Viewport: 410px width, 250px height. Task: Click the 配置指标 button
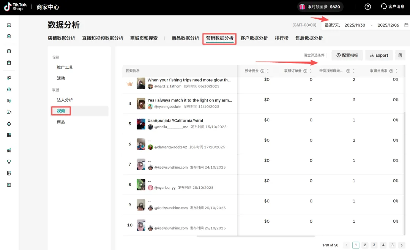click(347, 55)
